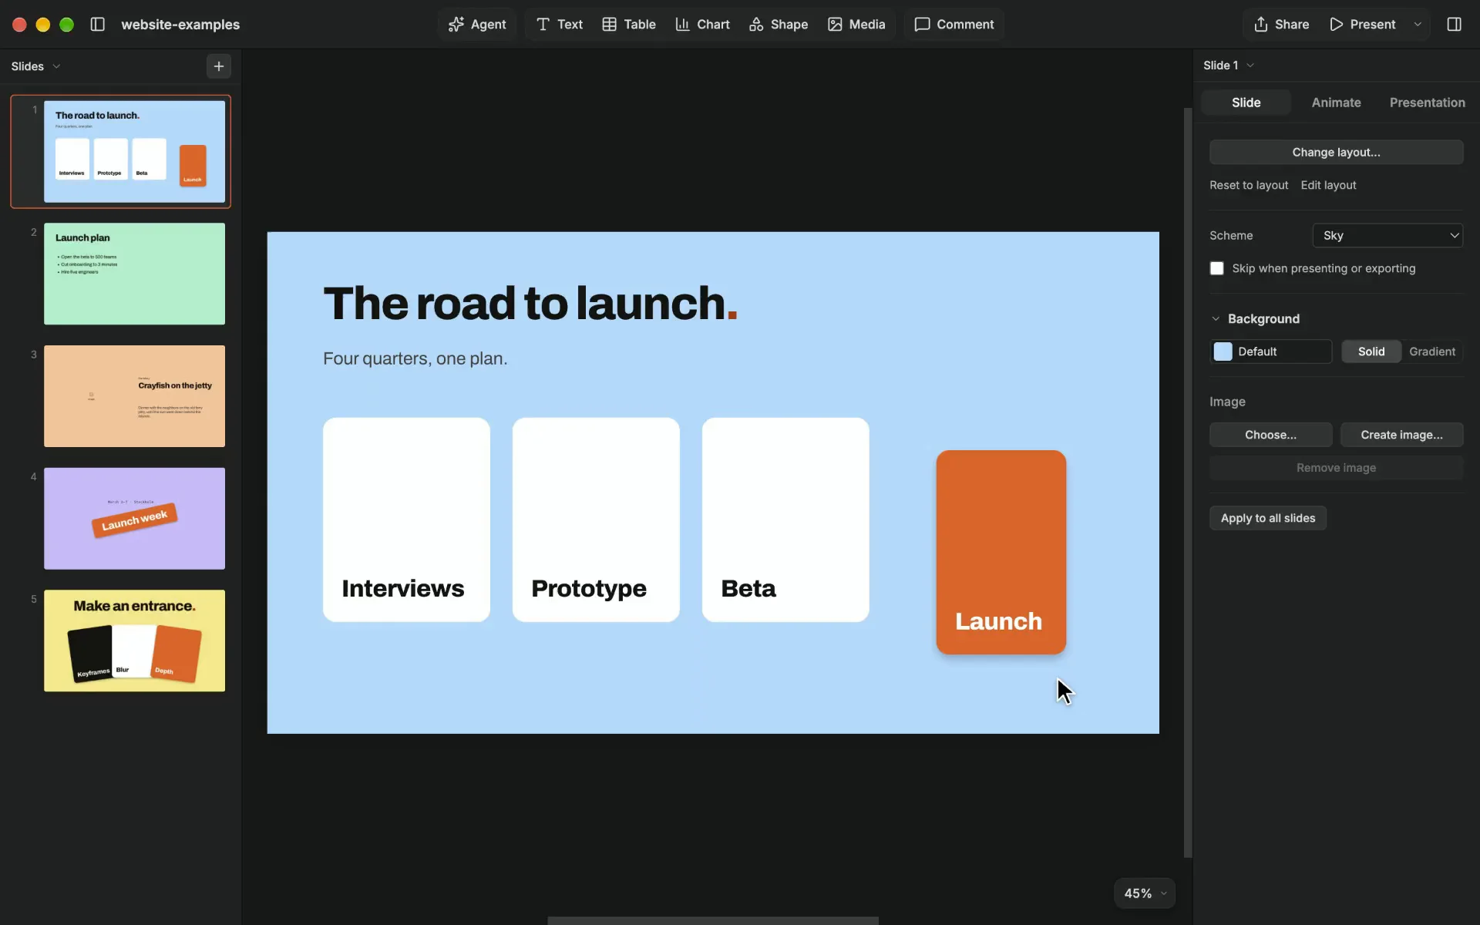This screenshot has width=1480, height=925.
Task: Click Create image button
Action: (x=1401, y=435)
